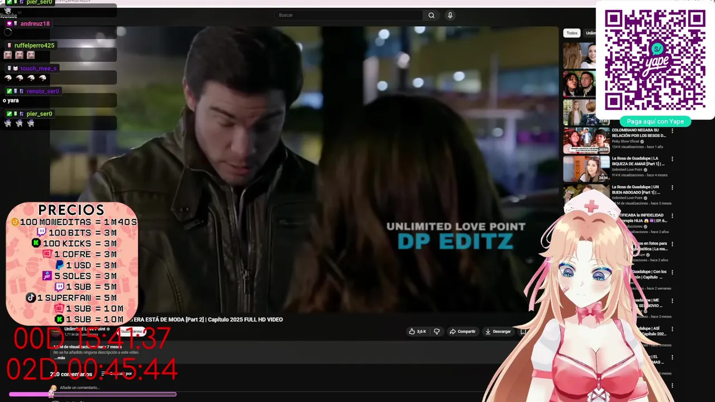This screenshot has height=402, width=715.
Task: Click chat username renato_ser0
Action: (x=42, y=91)
